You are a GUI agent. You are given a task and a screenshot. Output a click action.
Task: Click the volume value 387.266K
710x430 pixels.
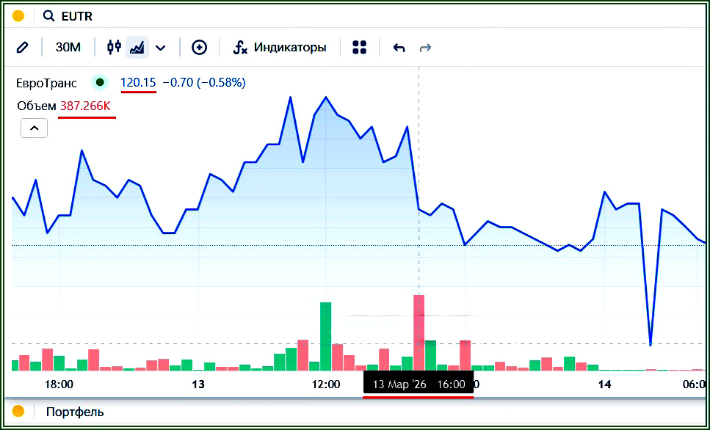[x=86, y=106]
